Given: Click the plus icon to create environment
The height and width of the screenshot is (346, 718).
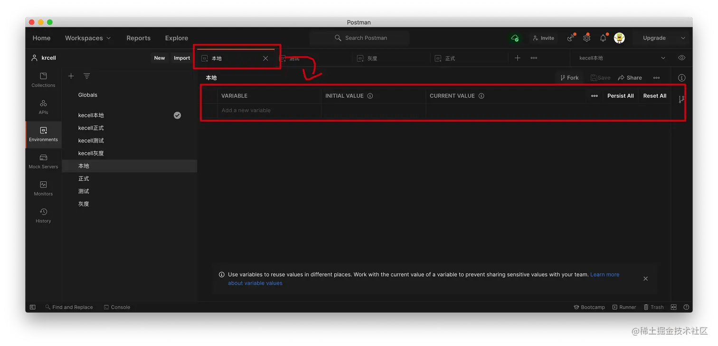Looking at the screenshot, I should point(71,76).
